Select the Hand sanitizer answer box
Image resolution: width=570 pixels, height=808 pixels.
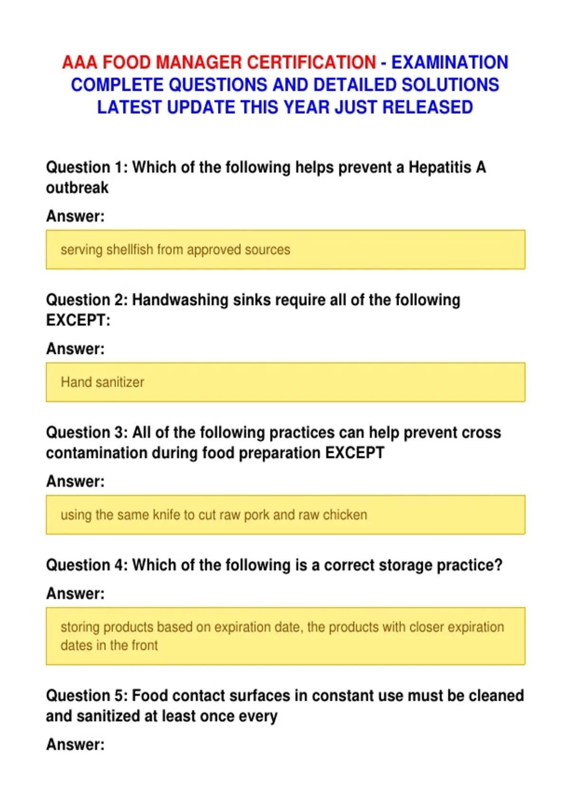[285, 382]
